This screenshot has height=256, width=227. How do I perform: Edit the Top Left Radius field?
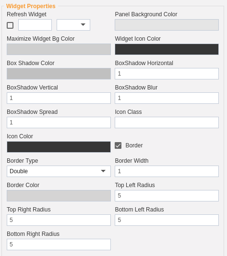(167, 196)
